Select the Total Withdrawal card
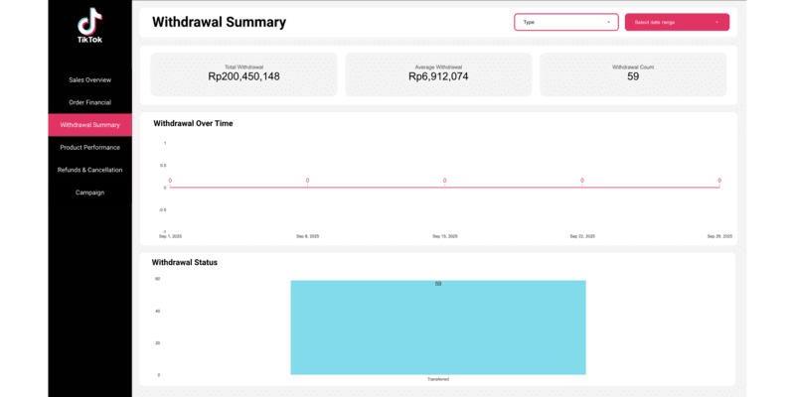 pos(243,73)
